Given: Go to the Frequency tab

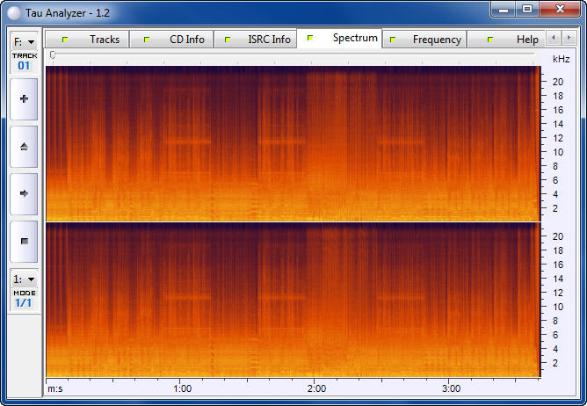Looking at the screenshot, I should [x=424, y=40].
